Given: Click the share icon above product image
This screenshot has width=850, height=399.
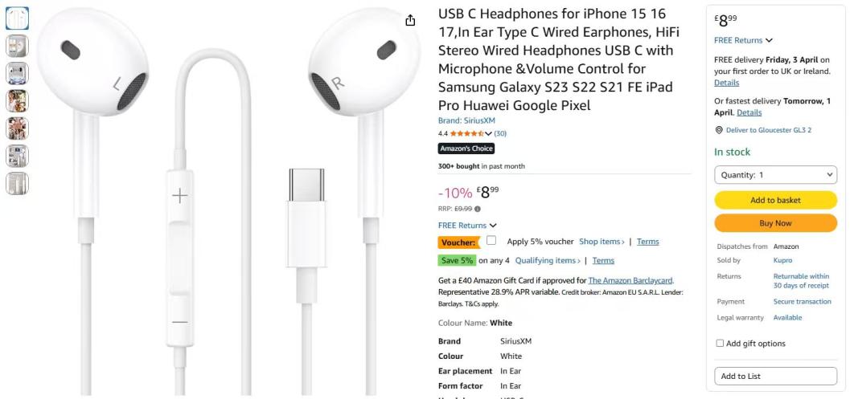Looking at the screenshot, I should coord(410,21).
